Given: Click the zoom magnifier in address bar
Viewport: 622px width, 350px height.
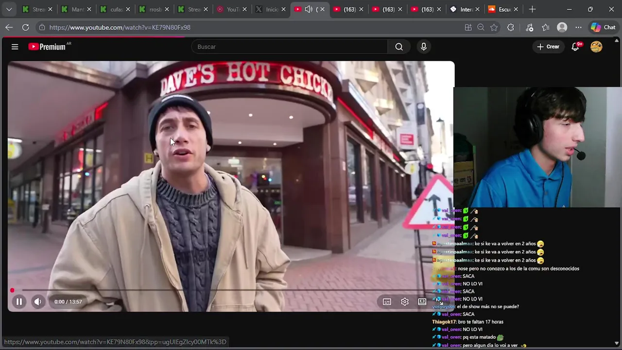Looking at the screenshot, I should tap(481, 27).
